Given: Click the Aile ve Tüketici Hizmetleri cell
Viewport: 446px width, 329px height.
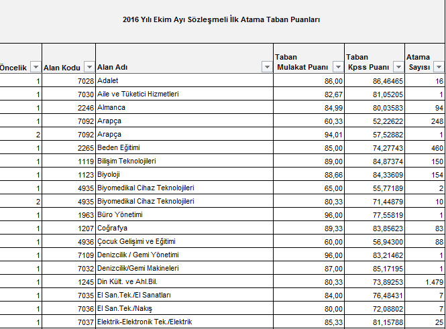Looking at the screenshot, I should point(138,94).
